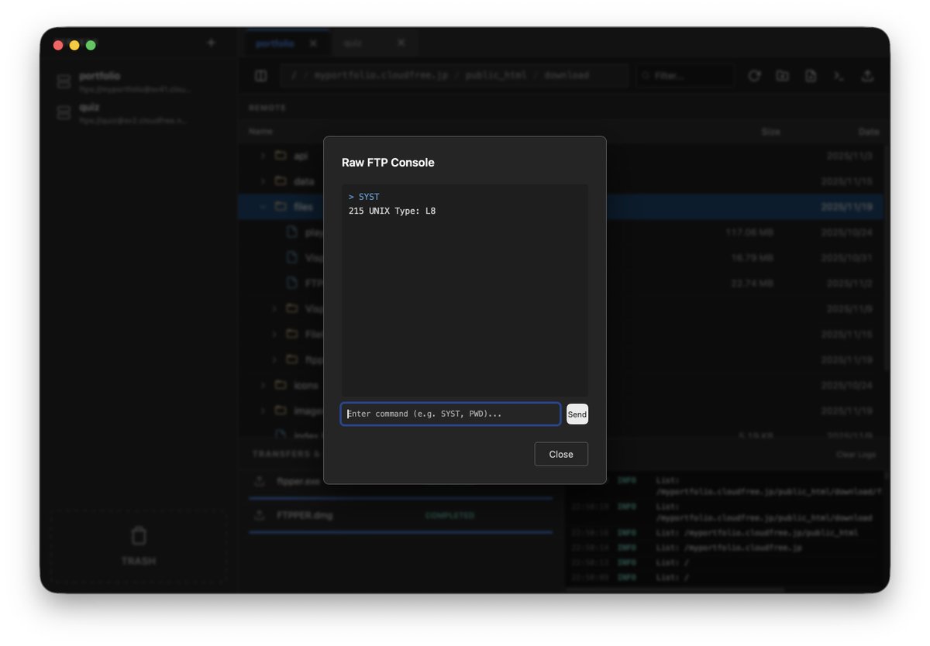Click the refresh listing icon
The image size is (930, 646).
(754, 75)
